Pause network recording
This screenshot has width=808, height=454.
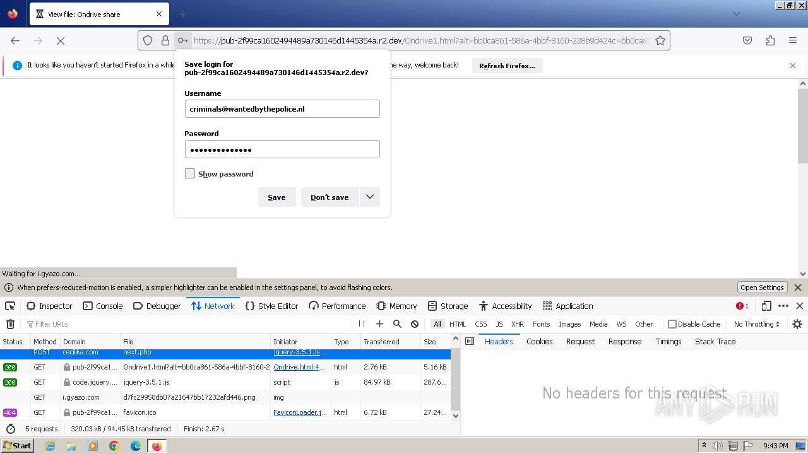362,324
